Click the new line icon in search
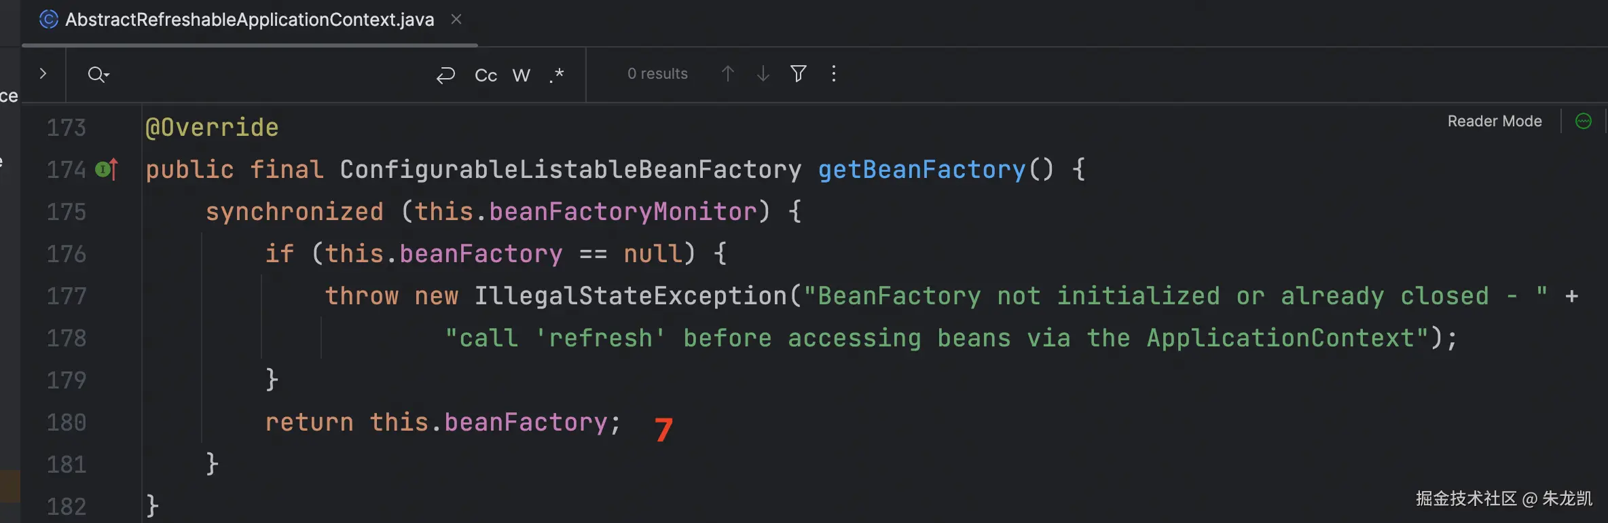The width and height of the screenshot is (1608, 523). coord(445,75)
